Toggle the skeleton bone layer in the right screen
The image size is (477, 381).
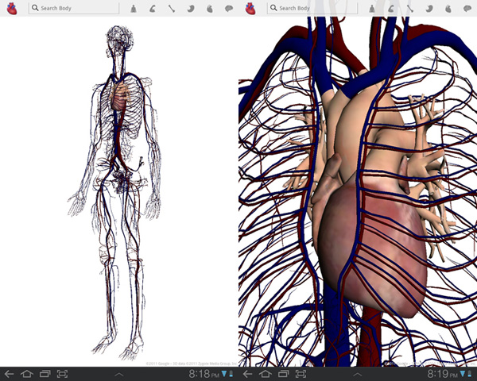[410, 9]
